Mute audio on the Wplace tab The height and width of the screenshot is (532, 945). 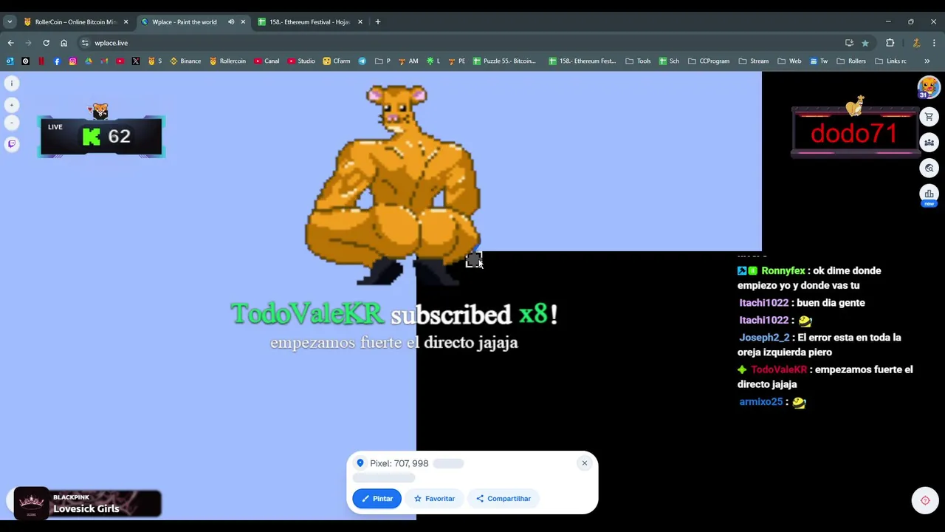coord(231,22)
